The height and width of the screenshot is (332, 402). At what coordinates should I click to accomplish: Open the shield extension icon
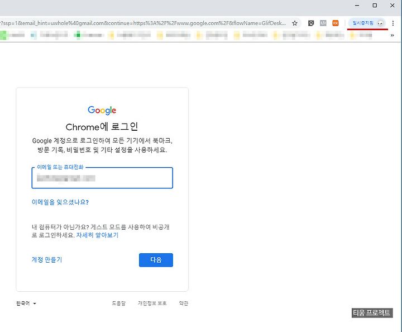coord(311,23)
